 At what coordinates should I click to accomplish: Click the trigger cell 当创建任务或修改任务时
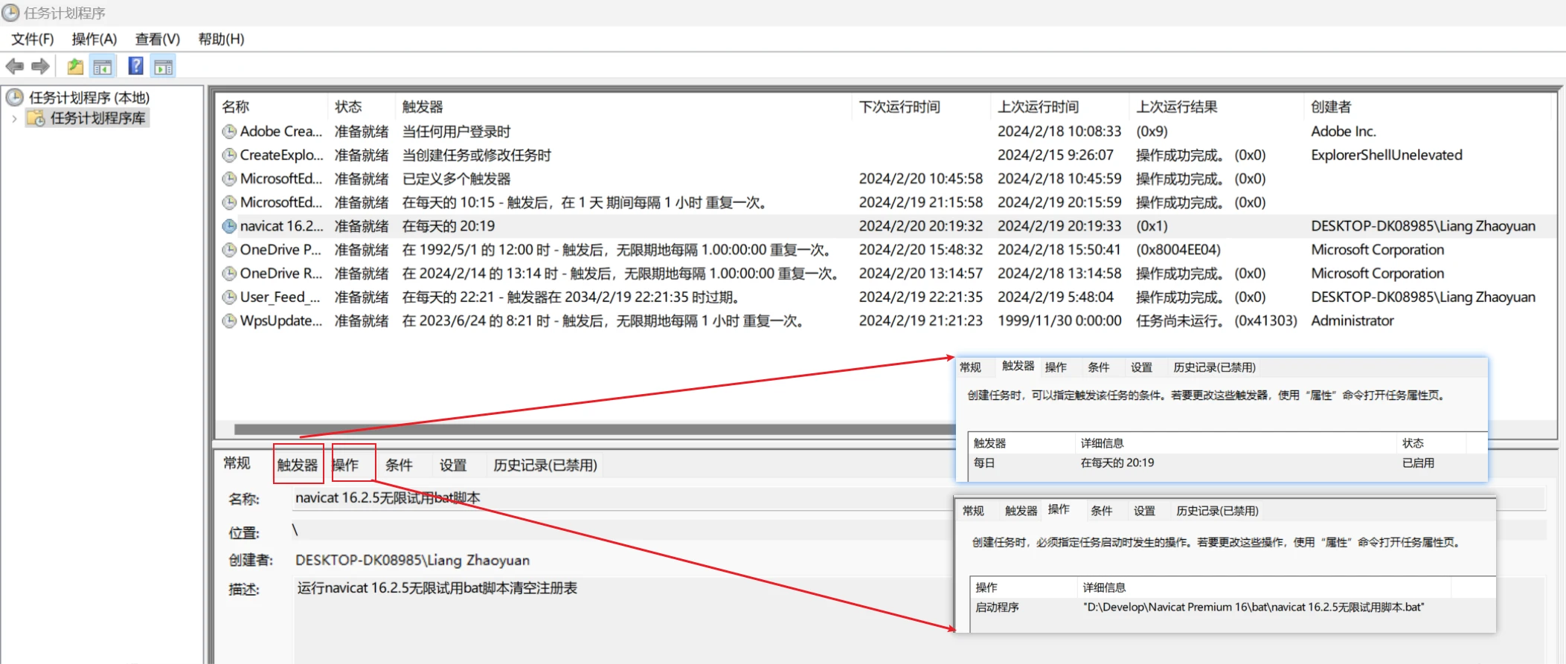[477, 155]
